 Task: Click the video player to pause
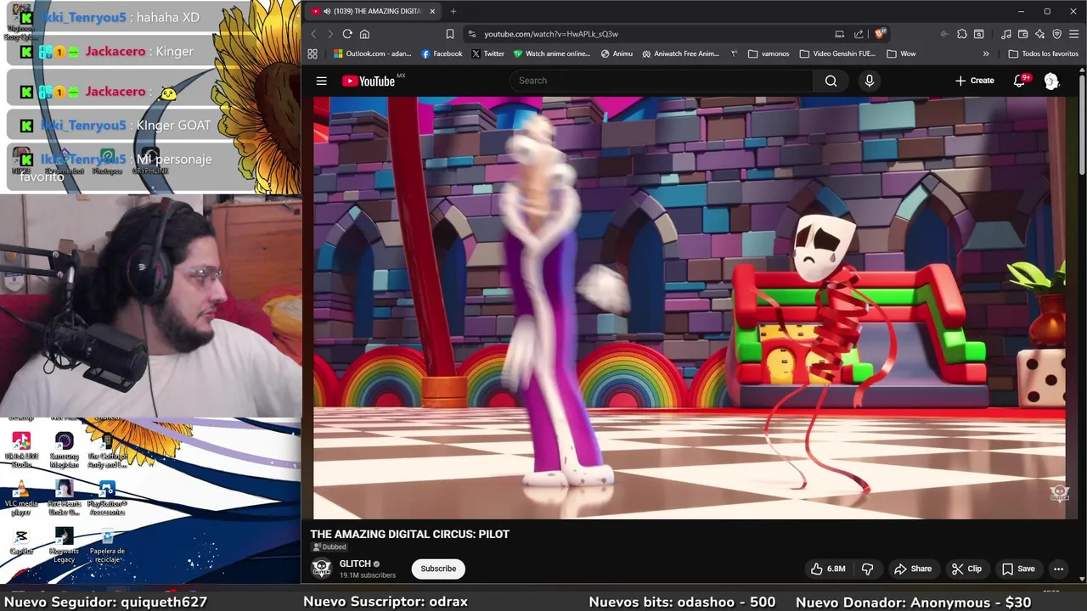690,307
